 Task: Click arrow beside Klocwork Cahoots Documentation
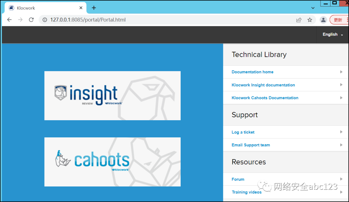(341, 98)
